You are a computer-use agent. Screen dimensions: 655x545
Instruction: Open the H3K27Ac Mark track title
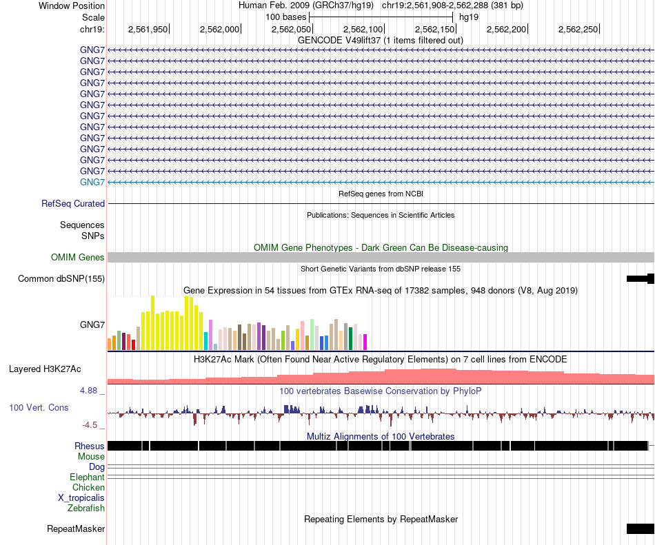(380, 359)
